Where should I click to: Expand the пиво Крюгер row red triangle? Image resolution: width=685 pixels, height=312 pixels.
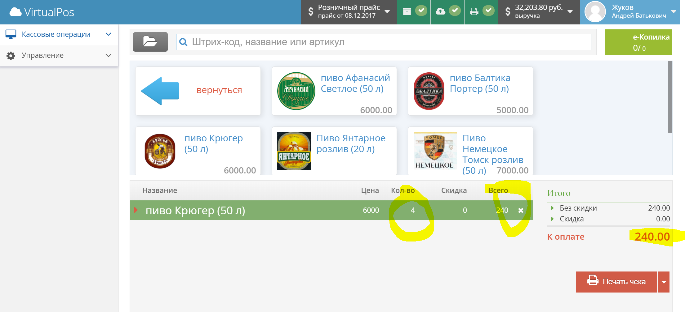tap(136, 210)
